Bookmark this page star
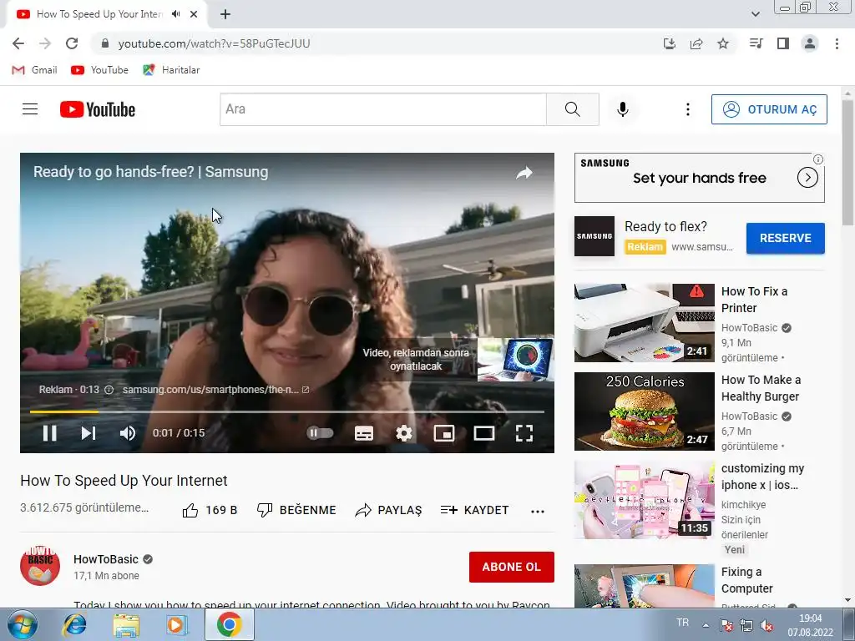855x641 pixels. pyautogui.click(x=723, y=43)
